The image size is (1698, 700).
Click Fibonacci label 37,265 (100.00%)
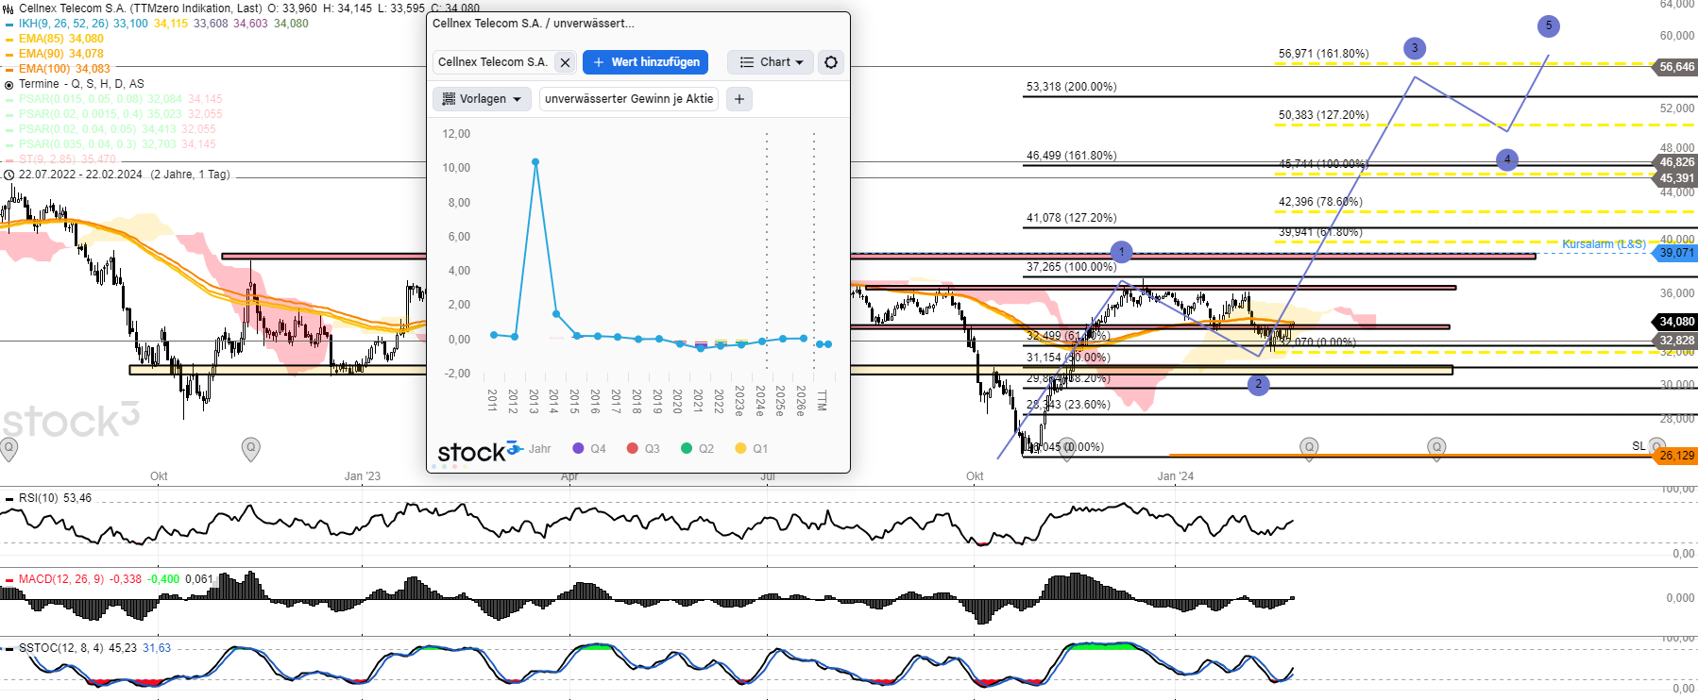1071,267
